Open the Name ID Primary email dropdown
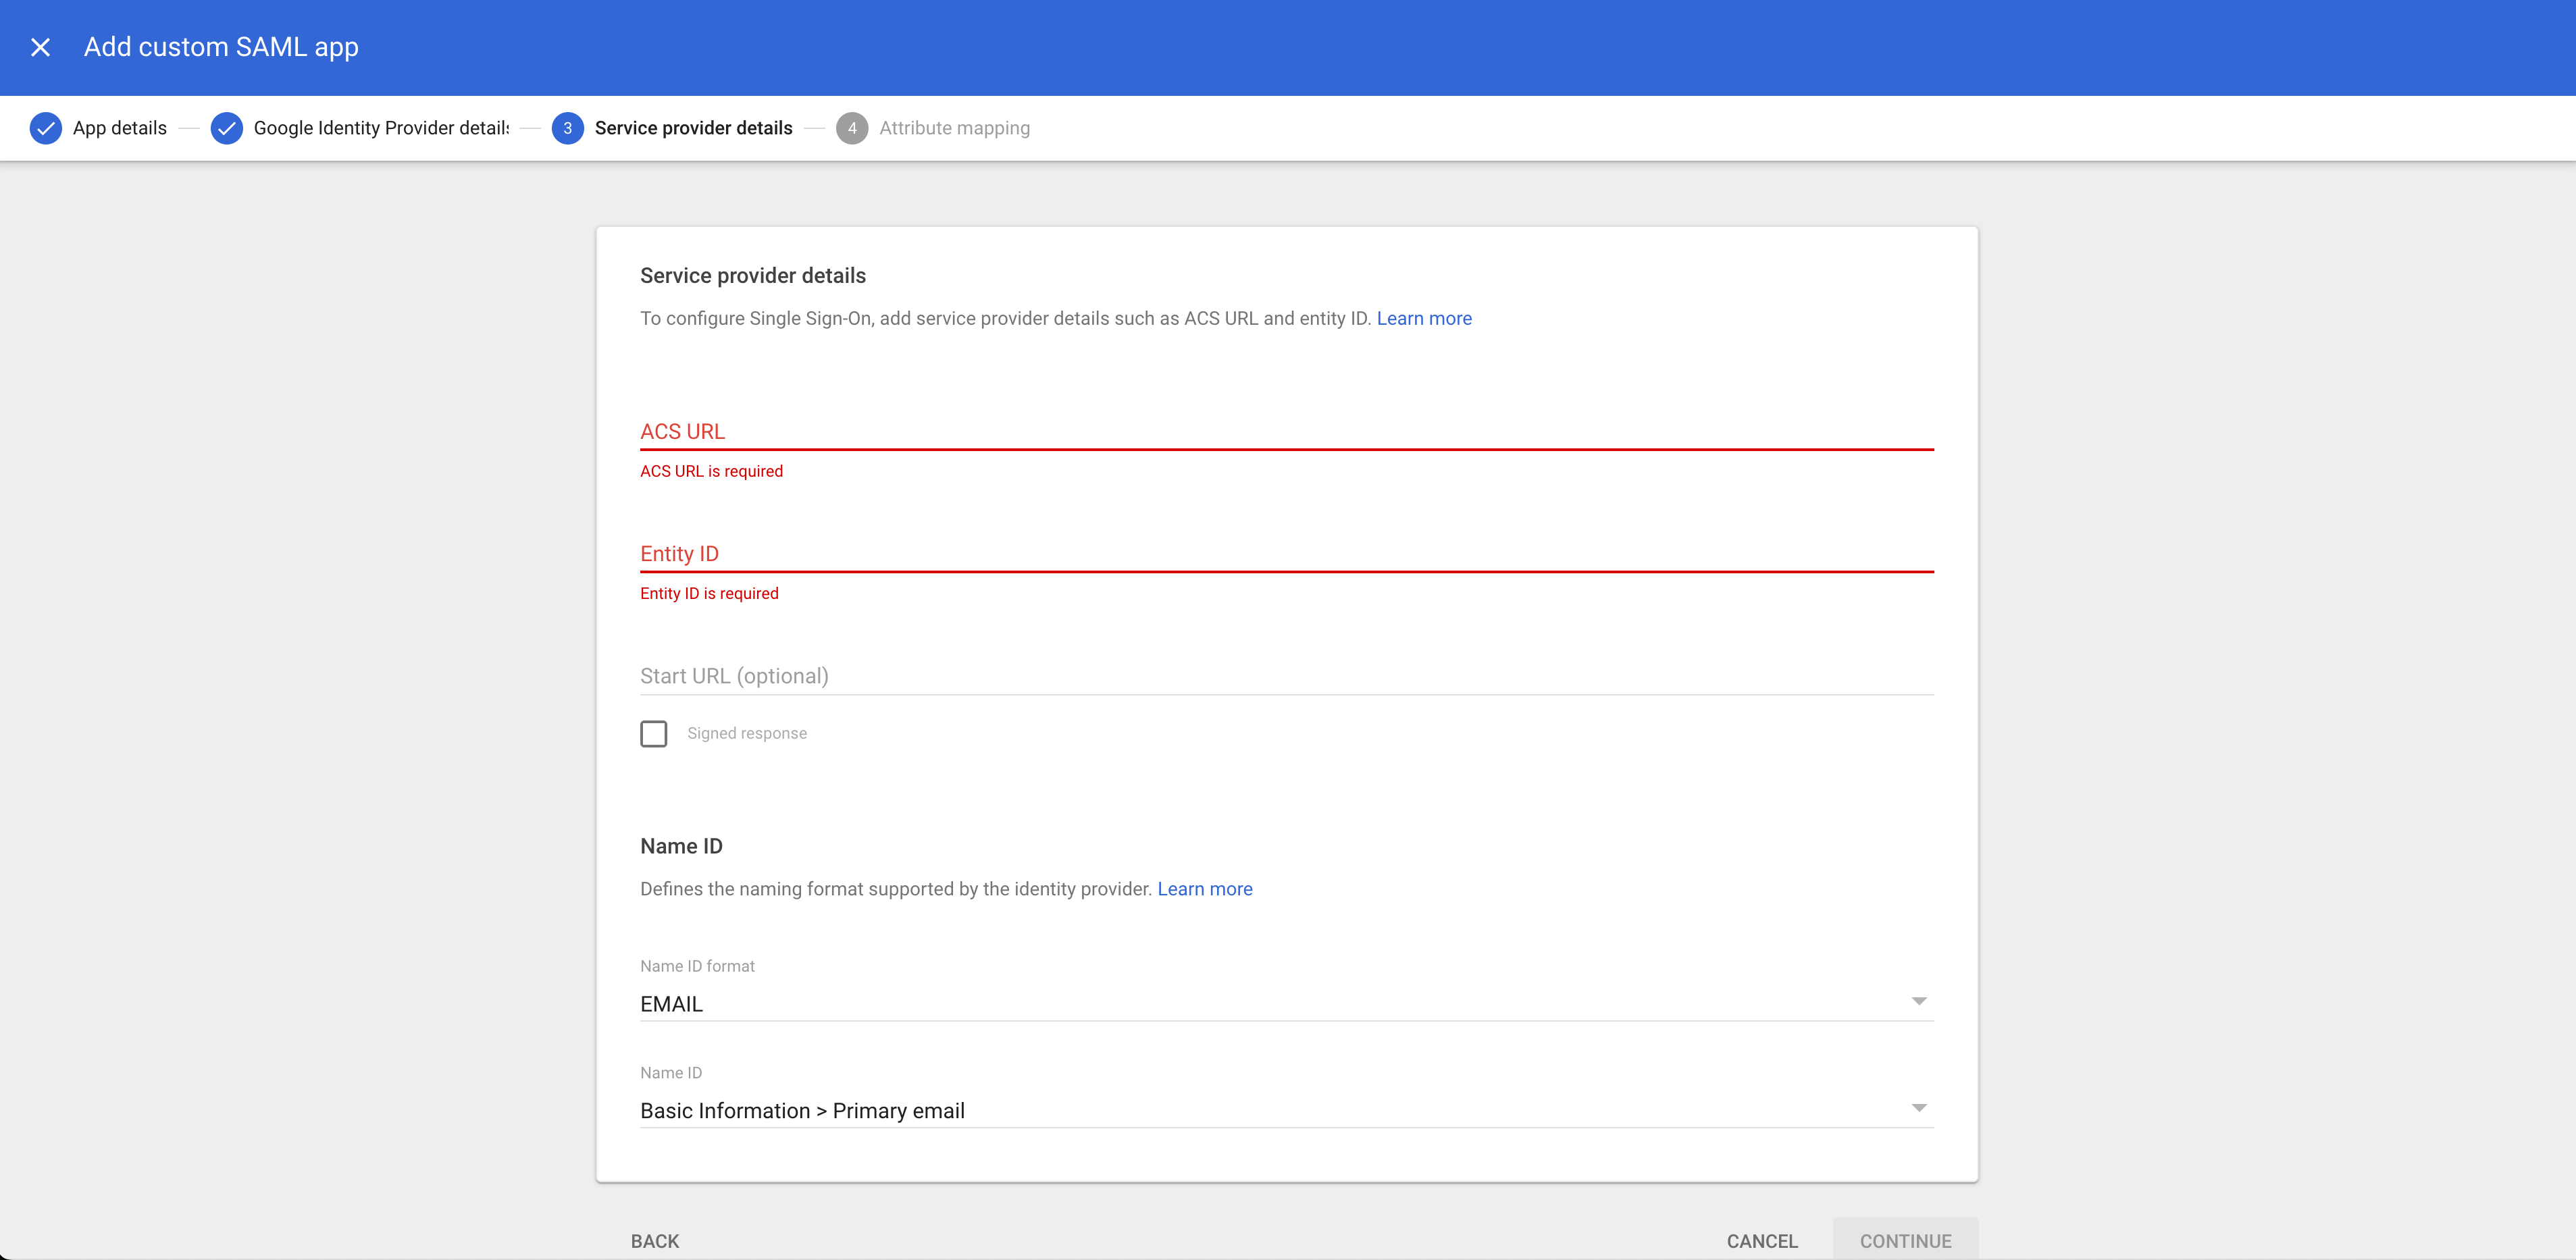2576x1260 pixels. (1286, 1110)
